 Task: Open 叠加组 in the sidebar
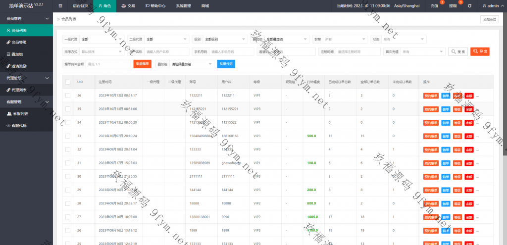click(27, 54)
